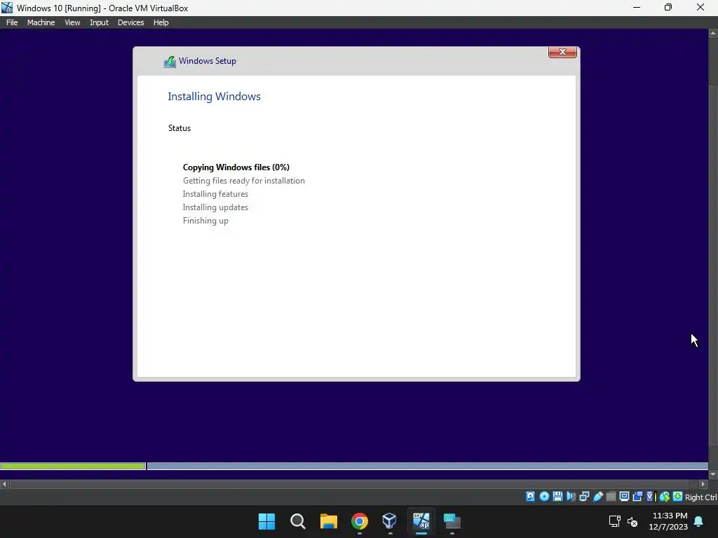Click the VirtualBox window title icon
718x538 pixels.
point(7,8)
